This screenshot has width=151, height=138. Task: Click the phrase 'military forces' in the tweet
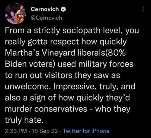click(106, 64)
